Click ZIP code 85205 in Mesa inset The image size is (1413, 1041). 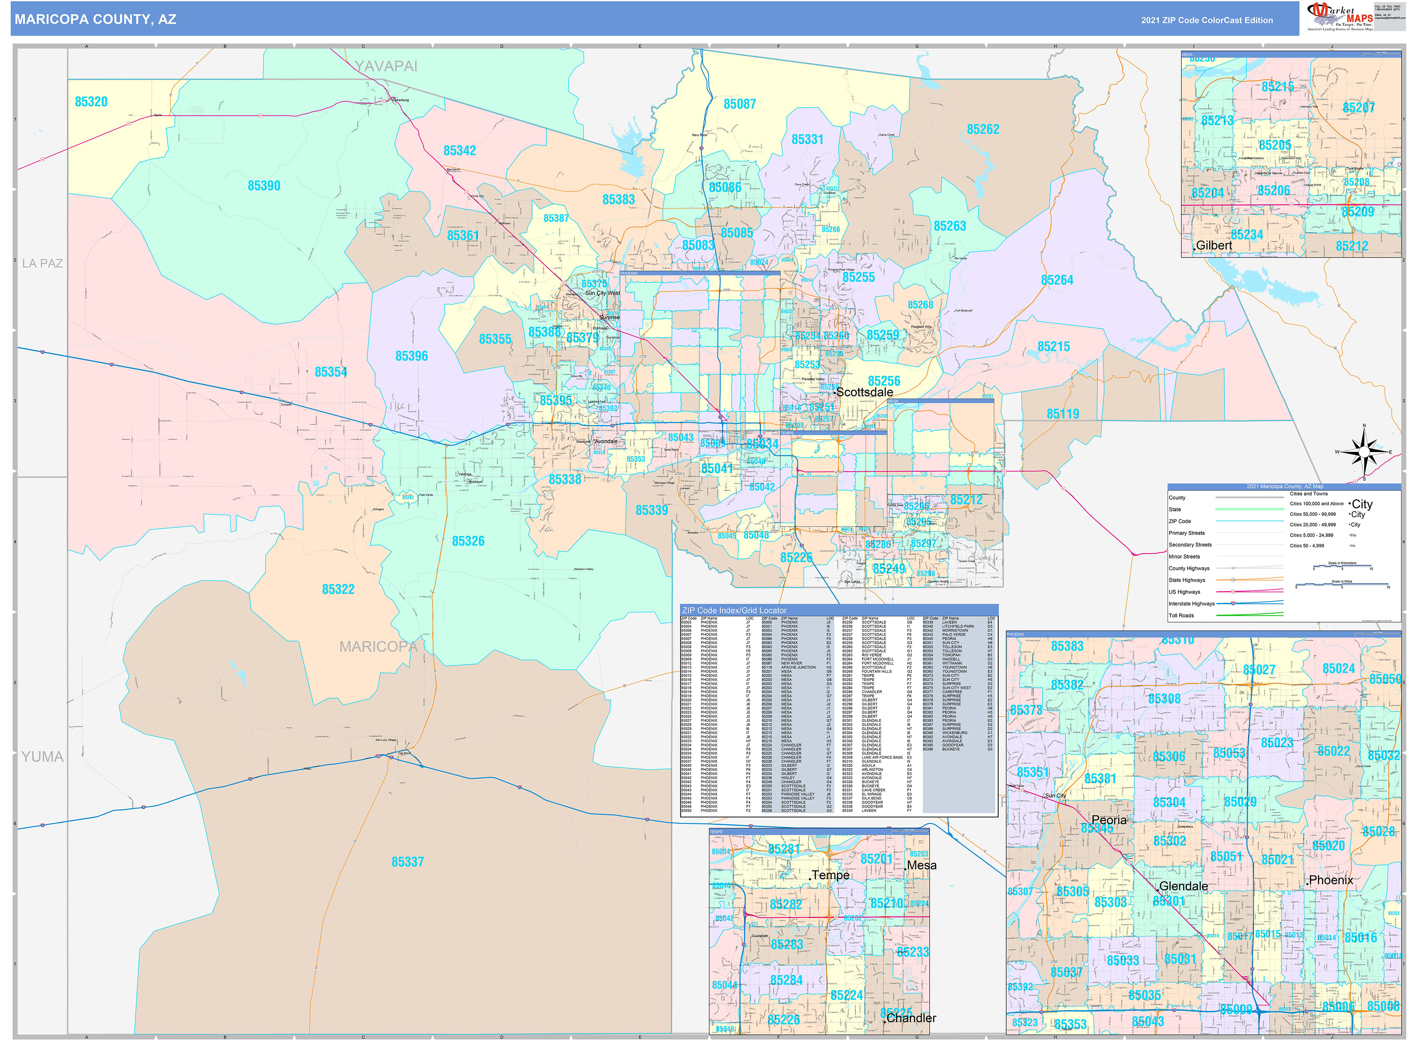pyautogui.click(x=1275, y=145)
